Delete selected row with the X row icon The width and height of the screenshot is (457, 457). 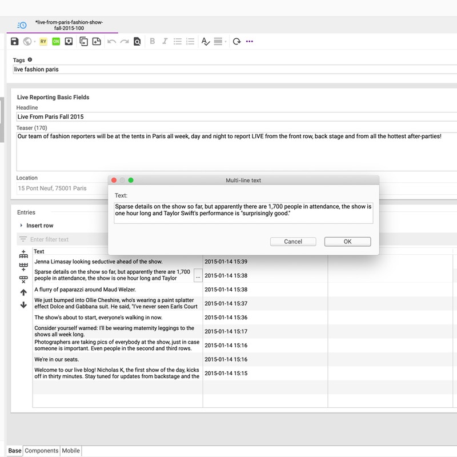[24, 279]
